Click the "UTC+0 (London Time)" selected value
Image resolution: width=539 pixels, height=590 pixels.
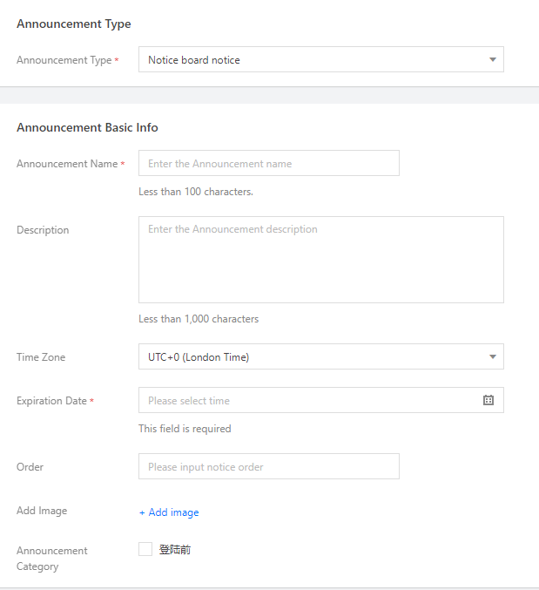click(x=199, y=356)
